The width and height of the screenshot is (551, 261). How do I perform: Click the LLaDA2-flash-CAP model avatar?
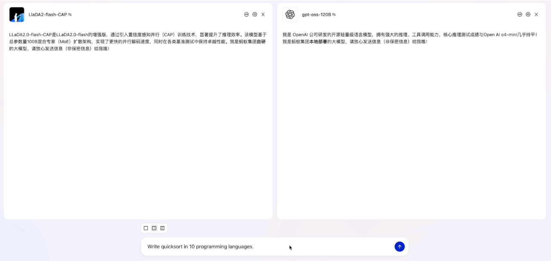point(17,15)
